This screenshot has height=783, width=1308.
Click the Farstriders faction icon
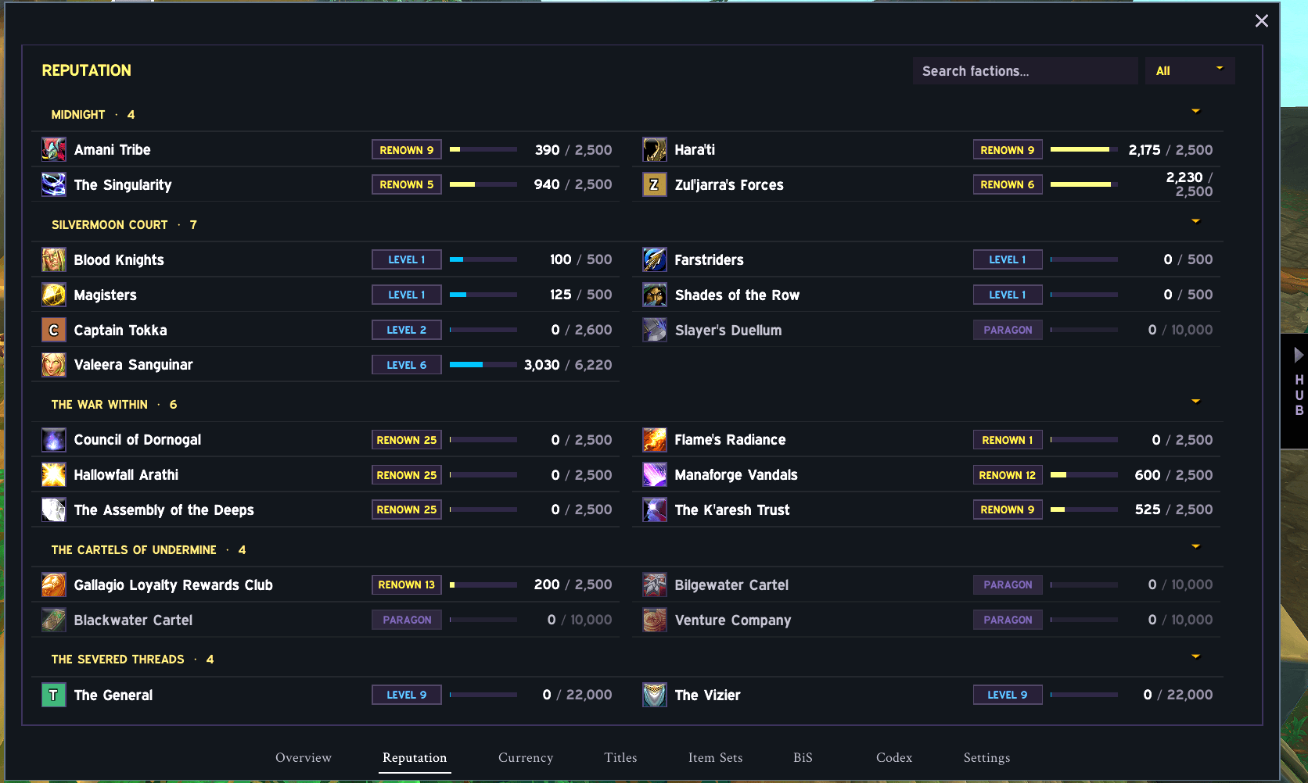[x=655, y=259]
